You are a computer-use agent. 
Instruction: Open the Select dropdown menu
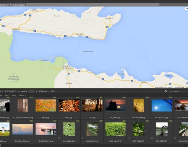click(x=23, y=95)
